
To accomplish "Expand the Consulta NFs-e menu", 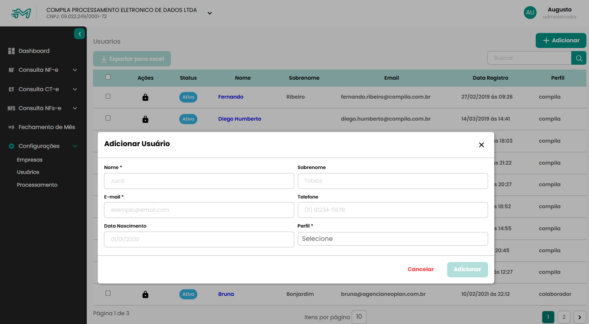I will [x=75, y=108].
